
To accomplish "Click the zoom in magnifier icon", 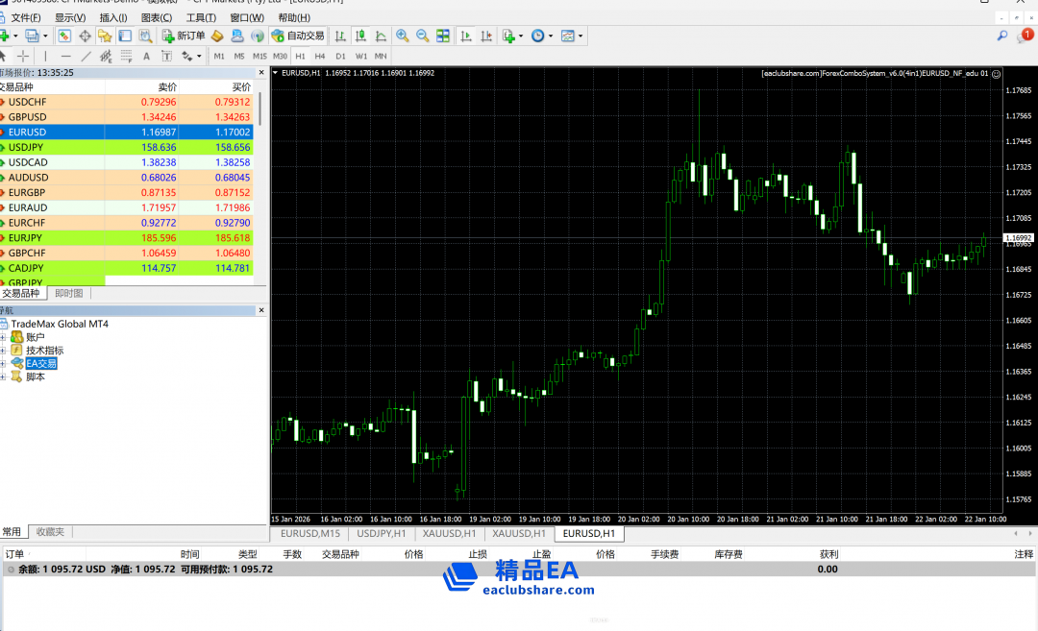I will pos(403,36).
